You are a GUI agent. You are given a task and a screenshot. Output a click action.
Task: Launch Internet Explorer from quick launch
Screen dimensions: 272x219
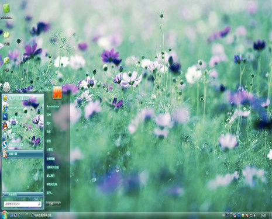click(20, 215)
